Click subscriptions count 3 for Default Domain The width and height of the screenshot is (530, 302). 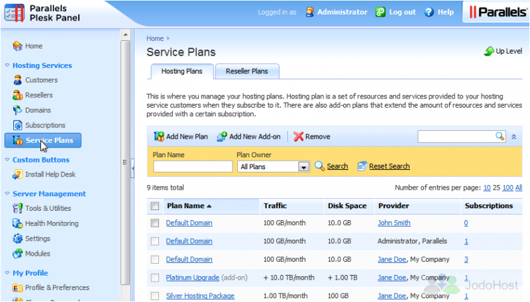point(466,259)
